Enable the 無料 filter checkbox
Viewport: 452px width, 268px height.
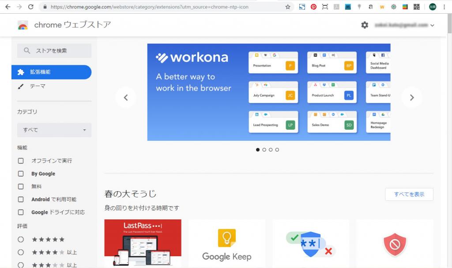point(21,186)
